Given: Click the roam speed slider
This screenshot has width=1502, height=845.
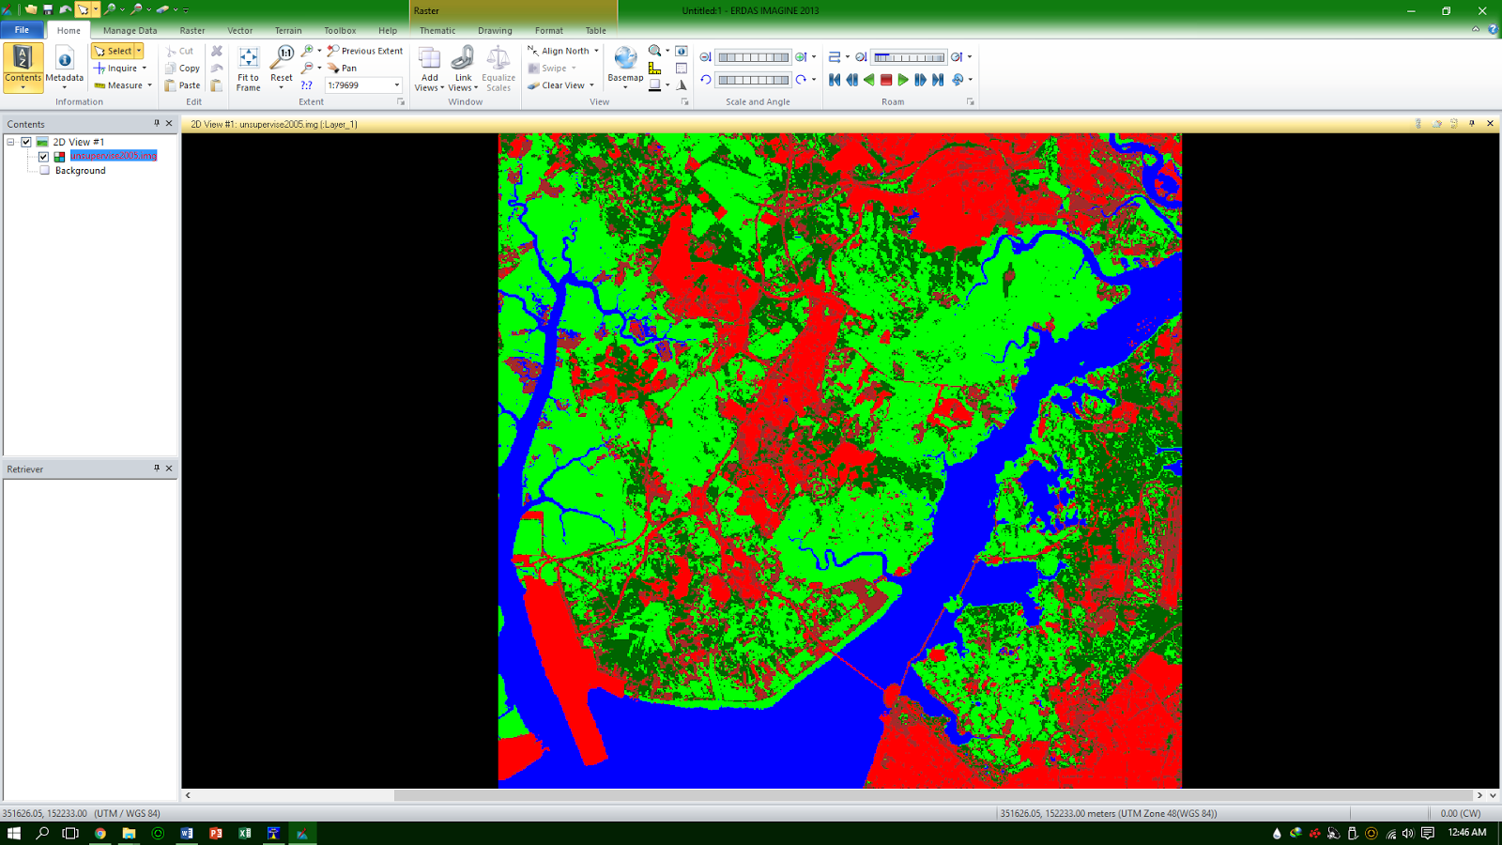Looking at the screenshot, I should pyautogui.click(x=909, y=57).
